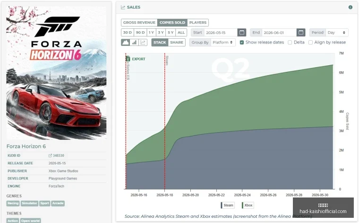Switch to Gross Revenue tab
This screenshot has width=359, height=223.
[x=139, y=22]
